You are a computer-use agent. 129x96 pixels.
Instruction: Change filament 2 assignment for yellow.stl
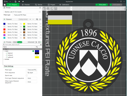click(x=37, y=57)
